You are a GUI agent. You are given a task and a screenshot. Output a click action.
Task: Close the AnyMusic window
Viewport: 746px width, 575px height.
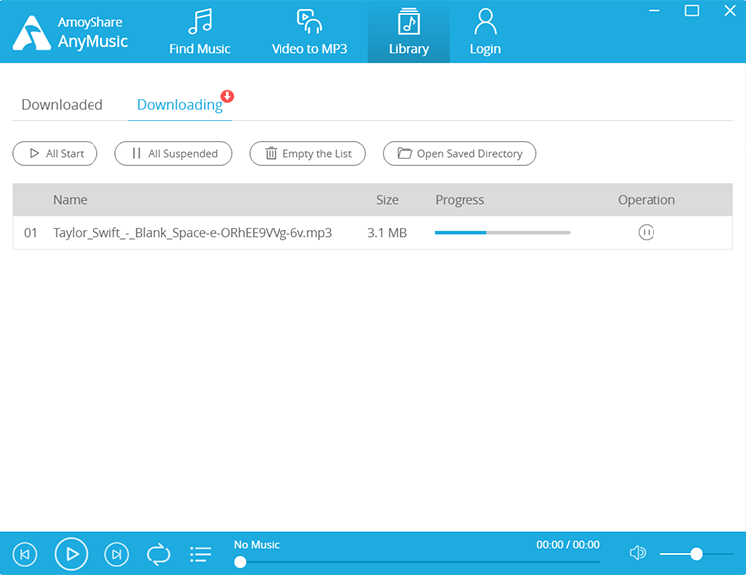pos(730,11)
